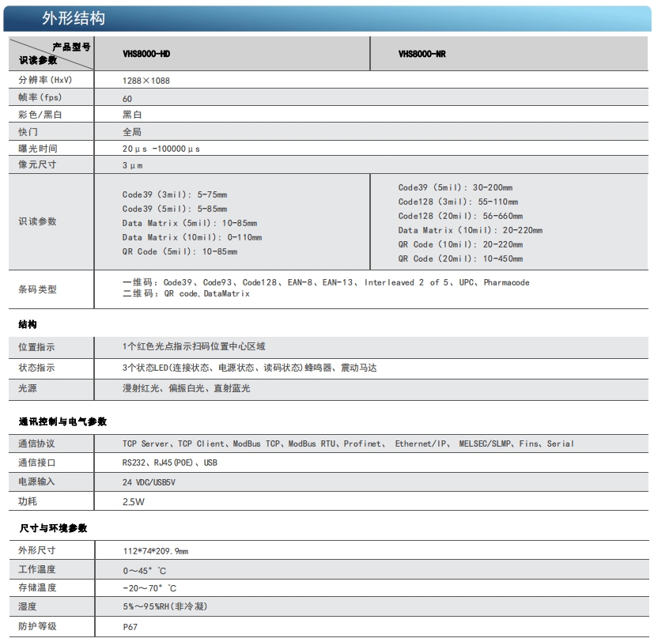Click the 外形尺寸 row label

[x=37, y=550]
